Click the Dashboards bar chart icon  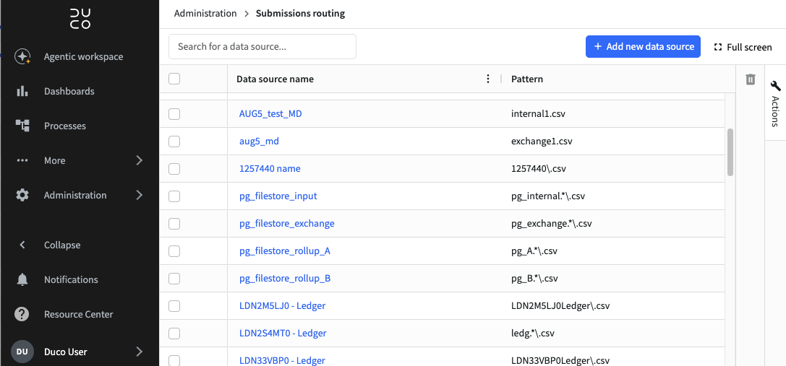coord(22,91)
